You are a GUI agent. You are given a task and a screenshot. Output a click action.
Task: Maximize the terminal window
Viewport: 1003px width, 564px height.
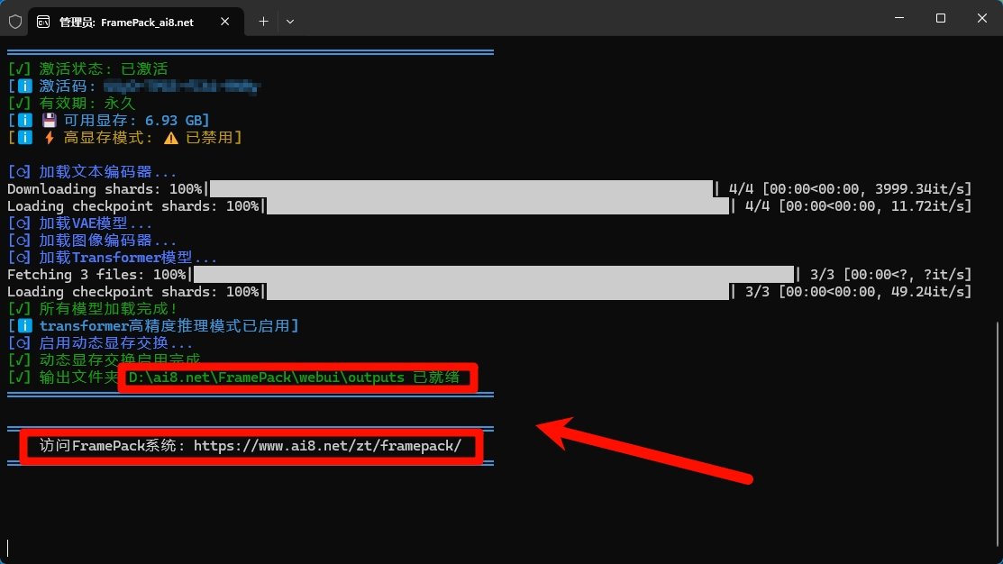(x=940, y=18)
